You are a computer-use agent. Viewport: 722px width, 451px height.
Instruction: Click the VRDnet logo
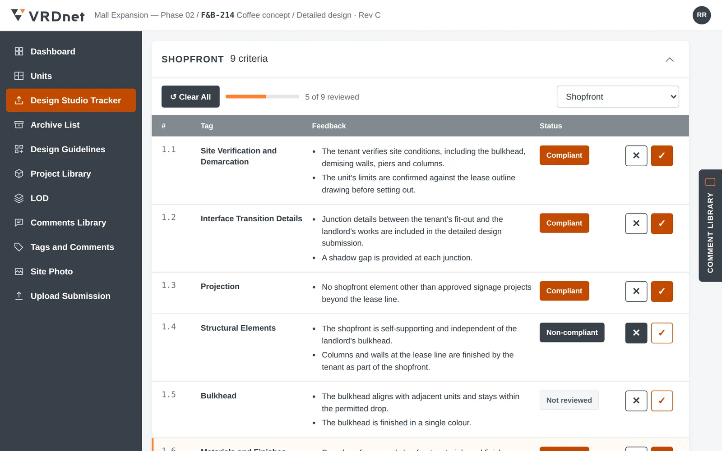[x=48, y=15]
